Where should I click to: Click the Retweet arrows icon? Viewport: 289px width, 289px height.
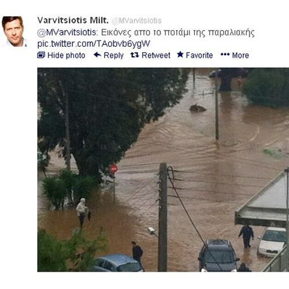(x=135, y=55)
